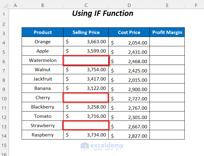
Task: Select row 15 header
Action: [x=4, y=144]
